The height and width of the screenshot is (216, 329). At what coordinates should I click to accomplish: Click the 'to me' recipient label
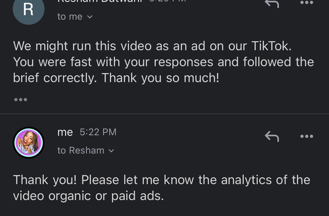click(x=70, y=17)
